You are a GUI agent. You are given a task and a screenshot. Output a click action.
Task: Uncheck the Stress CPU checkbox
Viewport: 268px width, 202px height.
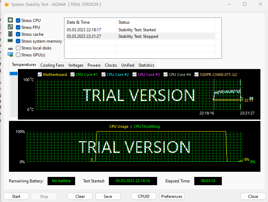point(18,21)
